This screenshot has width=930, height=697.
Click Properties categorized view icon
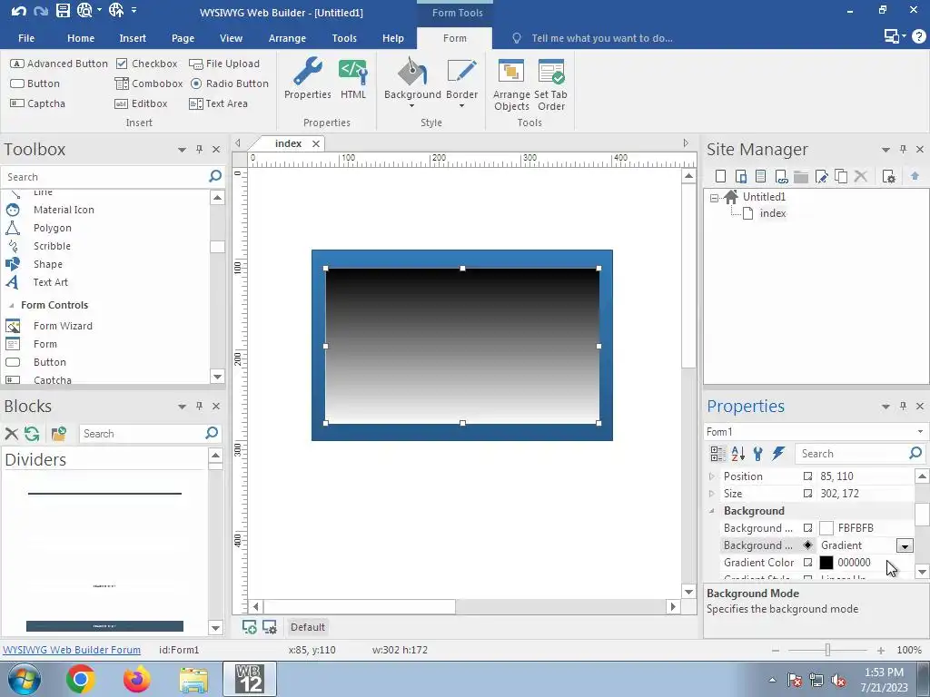(x=717, y=454)
